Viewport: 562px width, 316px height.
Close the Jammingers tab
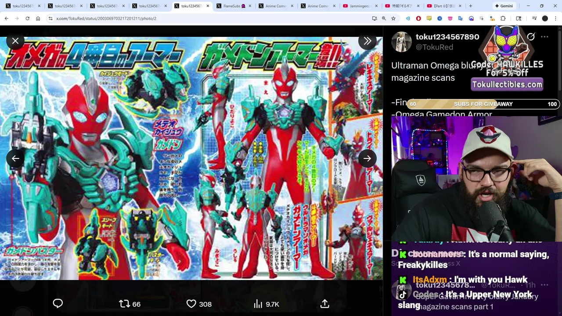coord(376,6)
